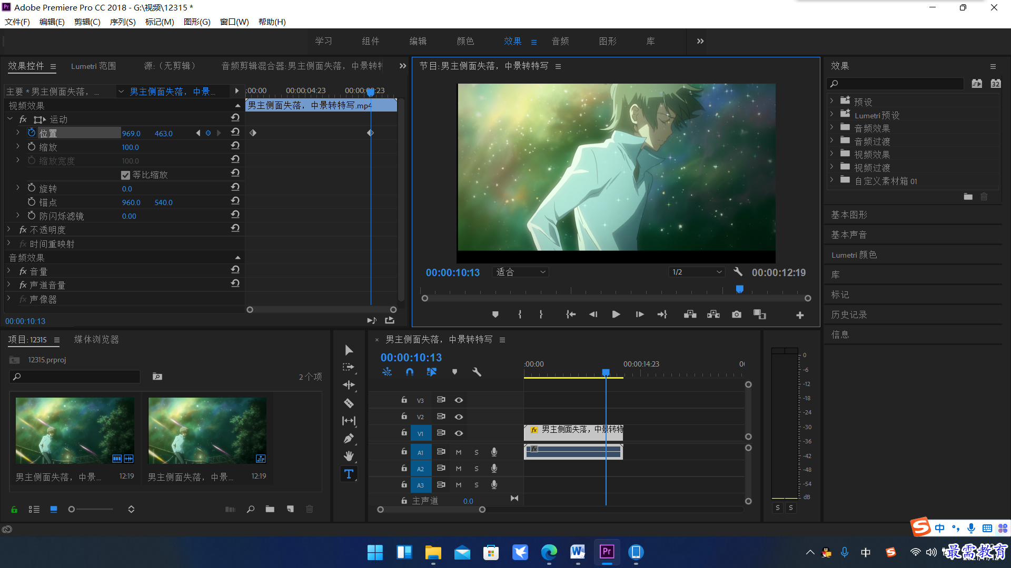Switch to the 颜色 workspace tab
This screenshot has width=1011, height=568.
click(465, 41)
